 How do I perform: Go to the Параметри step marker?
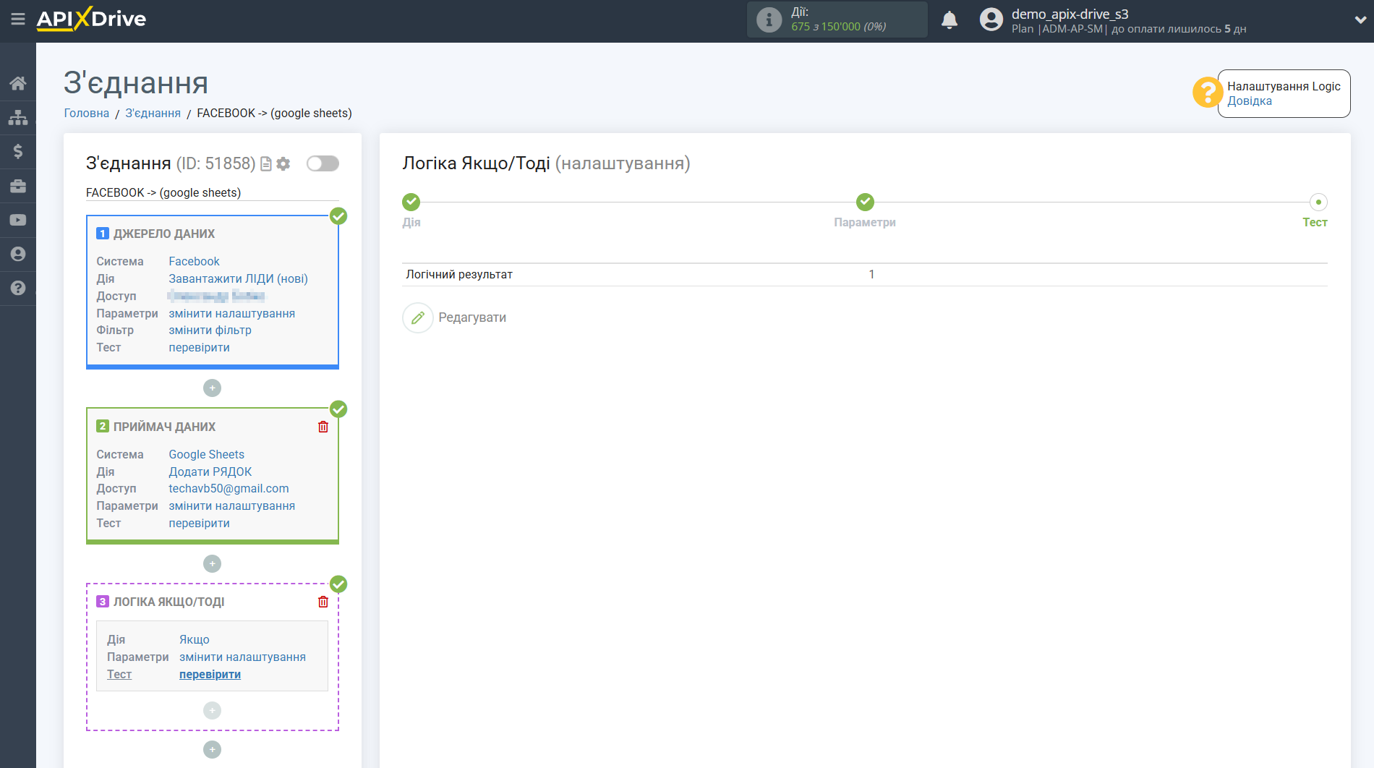[865, 202]
